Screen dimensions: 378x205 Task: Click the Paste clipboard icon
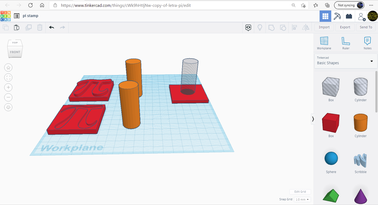(17, 27)
